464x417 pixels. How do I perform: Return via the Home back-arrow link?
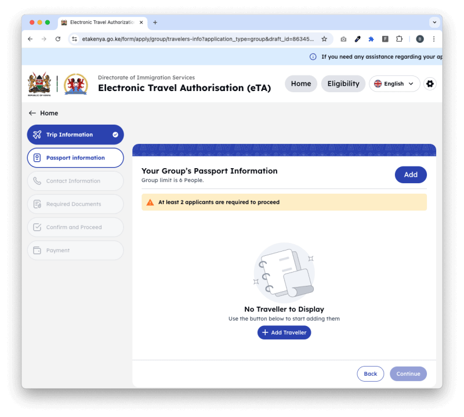pos(43,113)
